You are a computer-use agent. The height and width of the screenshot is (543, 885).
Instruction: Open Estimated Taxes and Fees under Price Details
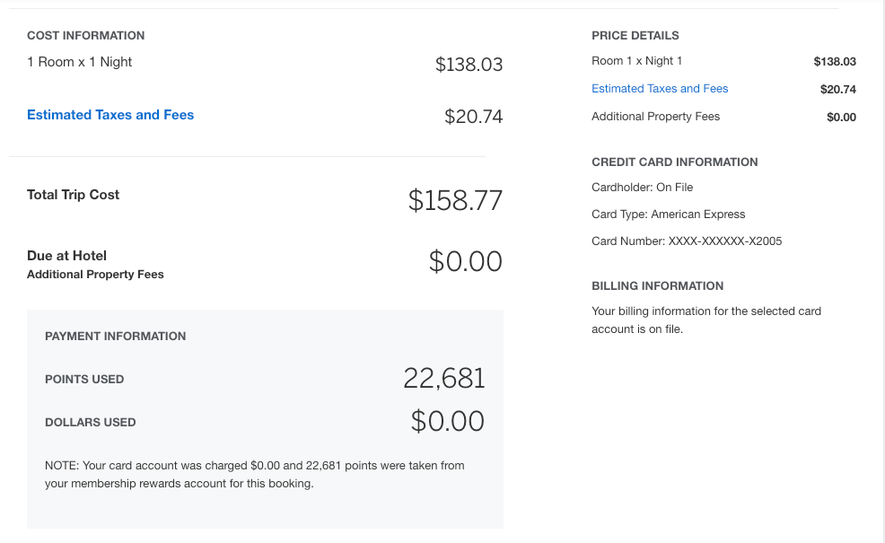[660, 89]
